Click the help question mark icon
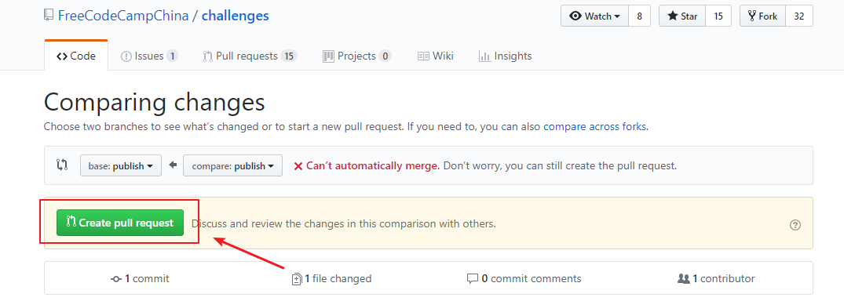This screenshot has height=301, width=844. pos(795,225)
